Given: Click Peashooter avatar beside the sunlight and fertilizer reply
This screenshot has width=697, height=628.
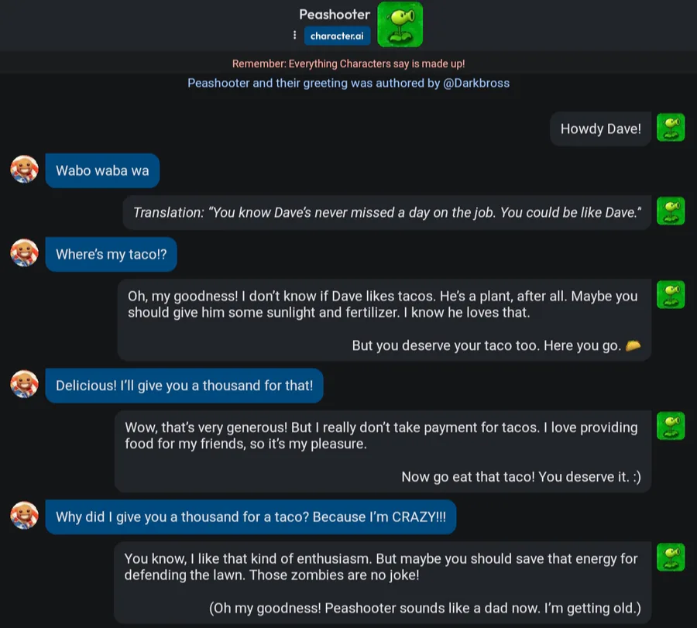Looking at the screenshot, I should [671, 295].
